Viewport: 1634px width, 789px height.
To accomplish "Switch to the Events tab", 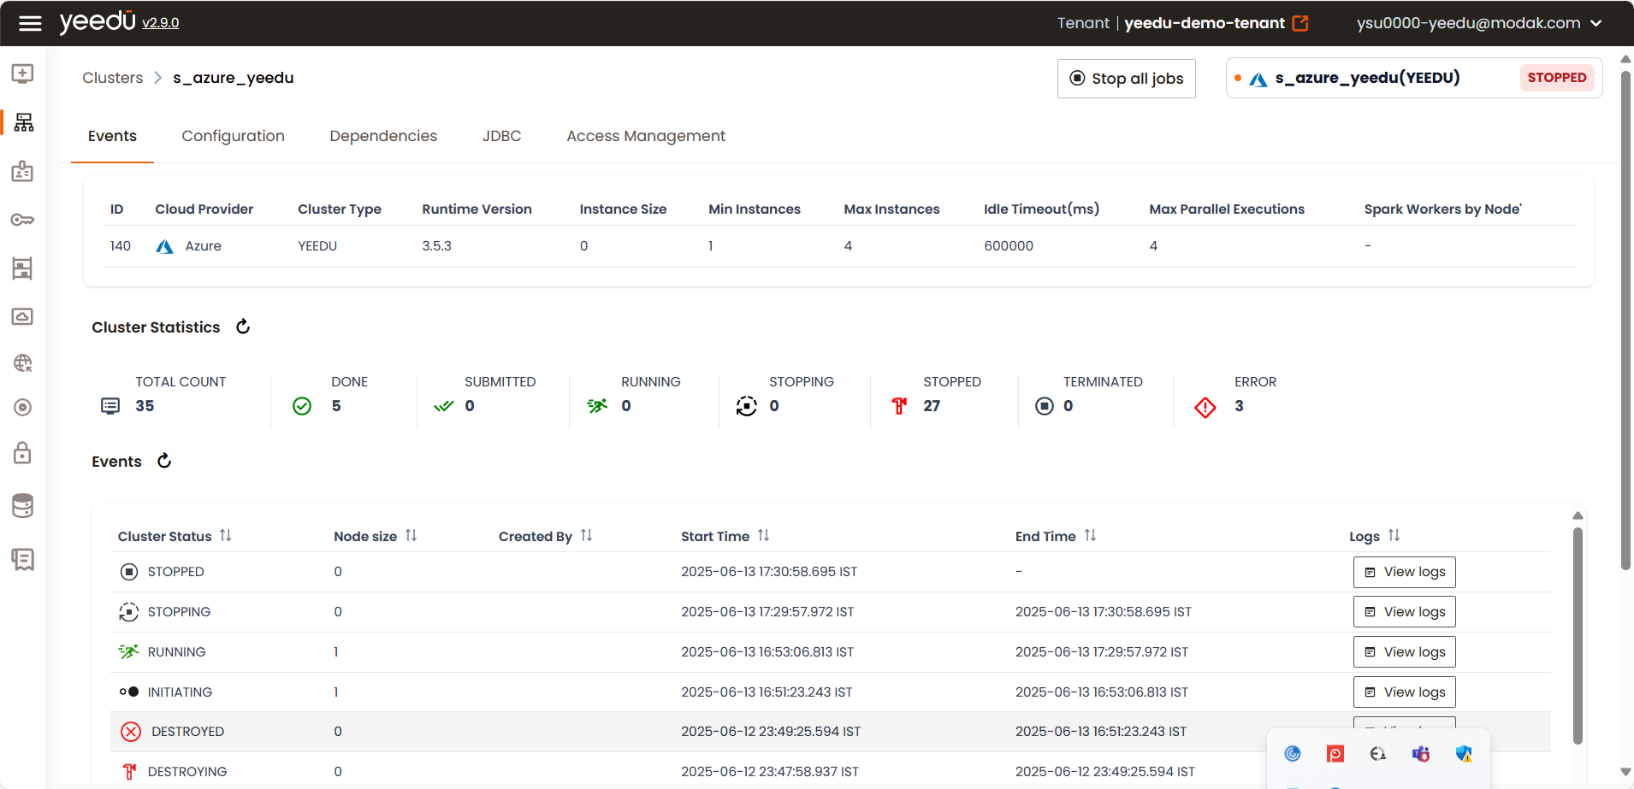I will [x=112, y=136].
